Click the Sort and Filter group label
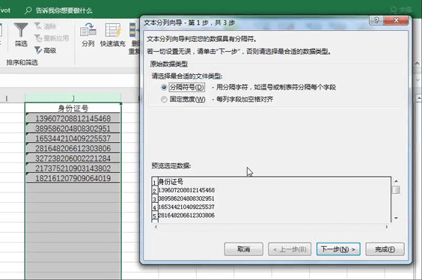The height and width of the screenshot is (280, 422). (22, 62)
